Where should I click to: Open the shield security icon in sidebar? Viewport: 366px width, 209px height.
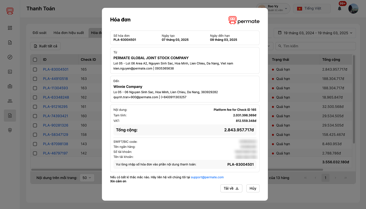tap(10, 130)
